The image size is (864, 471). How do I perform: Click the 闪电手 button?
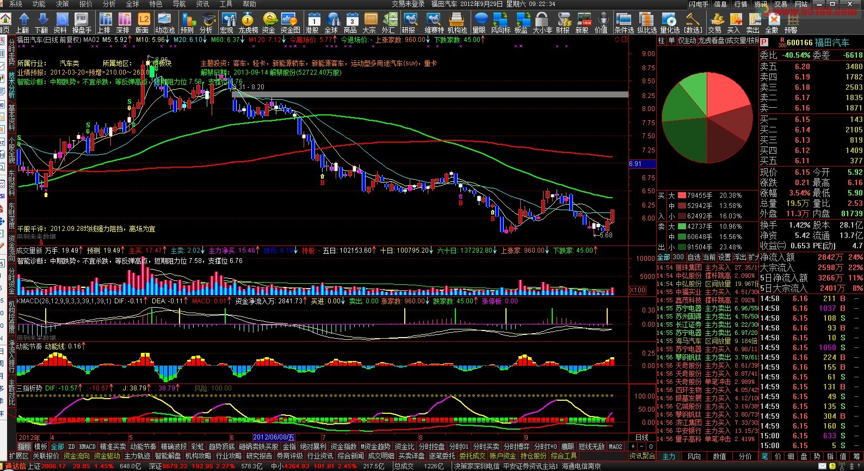(699, 4)
